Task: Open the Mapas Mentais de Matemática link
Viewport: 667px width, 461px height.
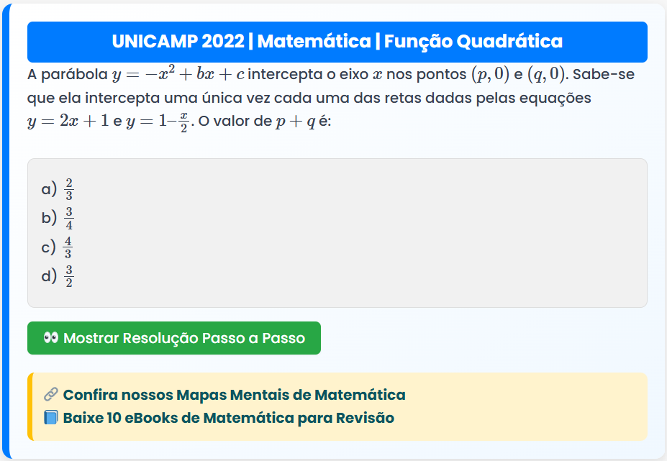Action: coord(234,395)
